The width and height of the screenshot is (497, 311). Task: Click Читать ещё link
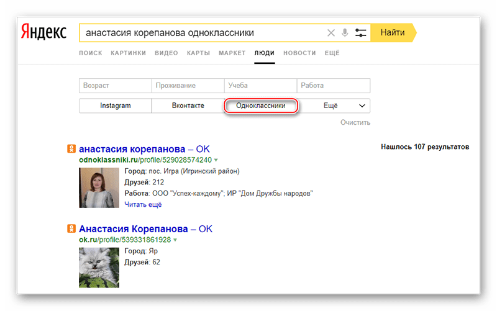(x=143, y=205)
